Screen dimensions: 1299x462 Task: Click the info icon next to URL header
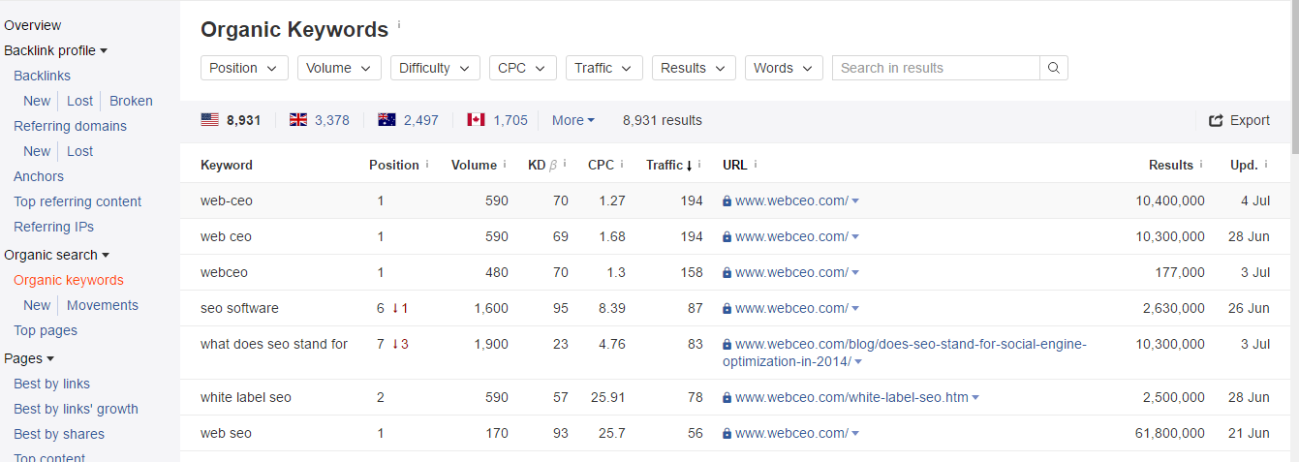[756, 164]
